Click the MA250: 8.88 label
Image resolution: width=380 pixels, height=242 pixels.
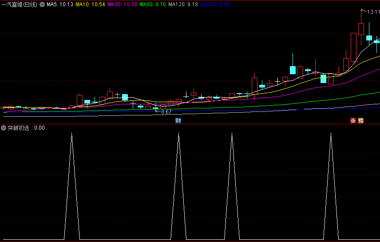click(215, 4)
